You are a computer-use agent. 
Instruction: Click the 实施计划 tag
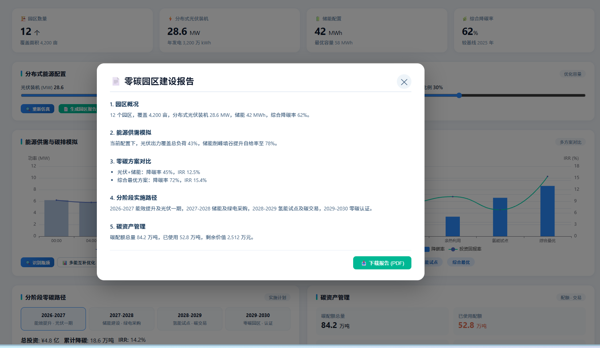(277, 297)
